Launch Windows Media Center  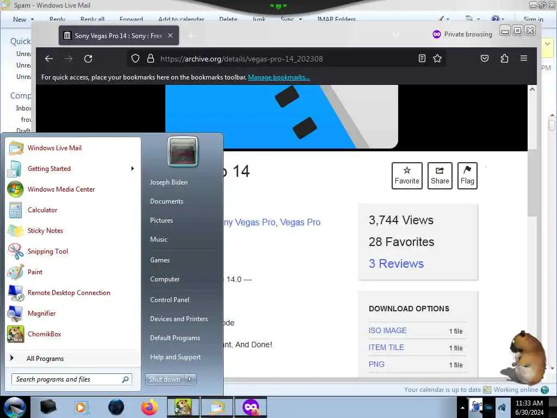[x=73, y=189]
